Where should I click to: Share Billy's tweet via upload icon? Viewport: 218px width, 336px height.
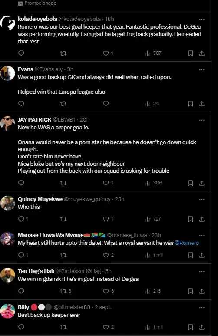[201, 327]
